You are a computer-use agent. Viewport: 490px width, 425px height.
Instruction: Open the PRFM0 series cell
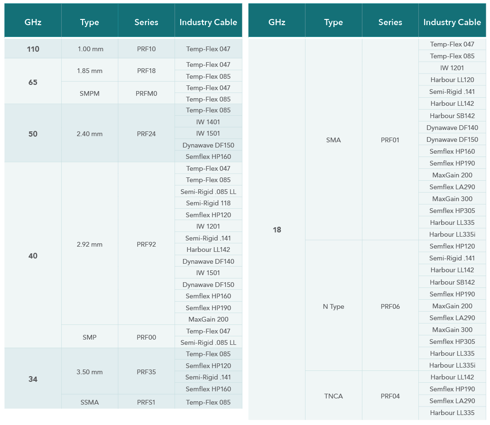click(x=146, y=93)
